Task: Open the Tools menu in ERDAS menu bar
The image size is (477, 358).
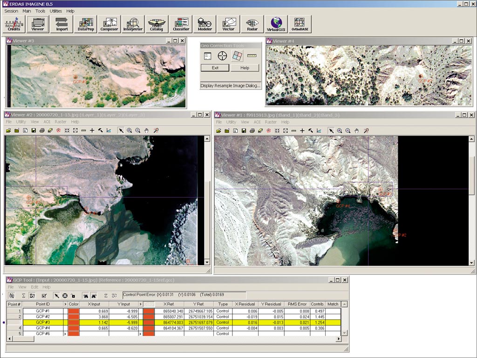Action: pyautogui.click(x=40, y=11)
